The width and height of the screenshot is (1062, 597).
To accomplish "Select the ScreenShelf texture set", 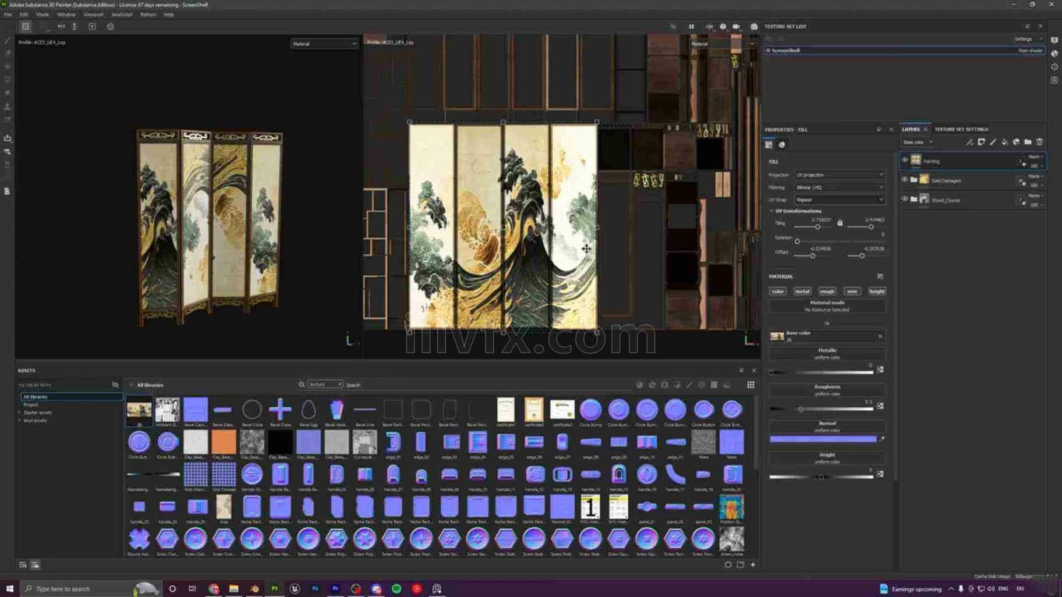I will coord(904,51).
